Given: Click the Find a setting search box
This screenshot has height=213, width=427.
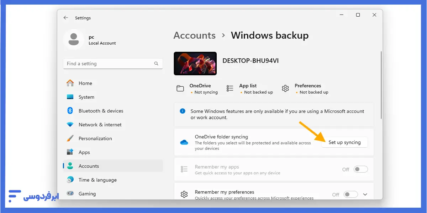Looking at the screenshot, I should click(113, 64).
